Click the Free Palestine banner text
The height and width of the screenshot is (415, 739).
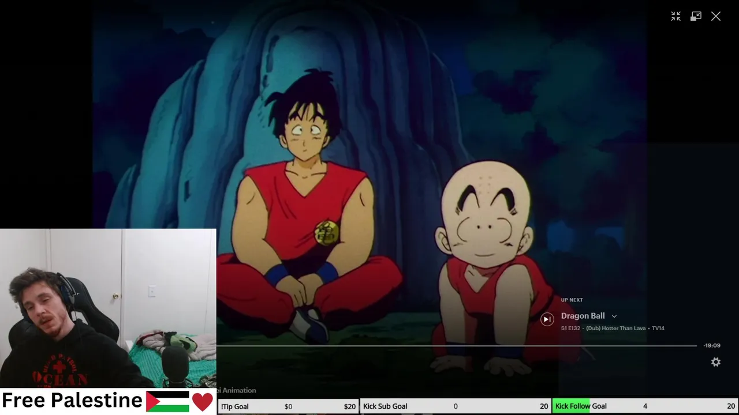click(72, 401)
